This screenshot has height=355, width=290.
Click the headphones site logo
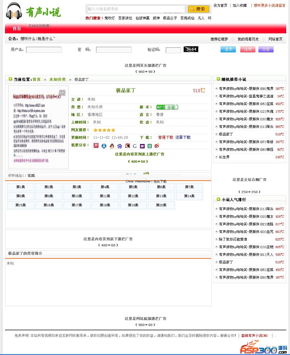(x=14, y=11)
